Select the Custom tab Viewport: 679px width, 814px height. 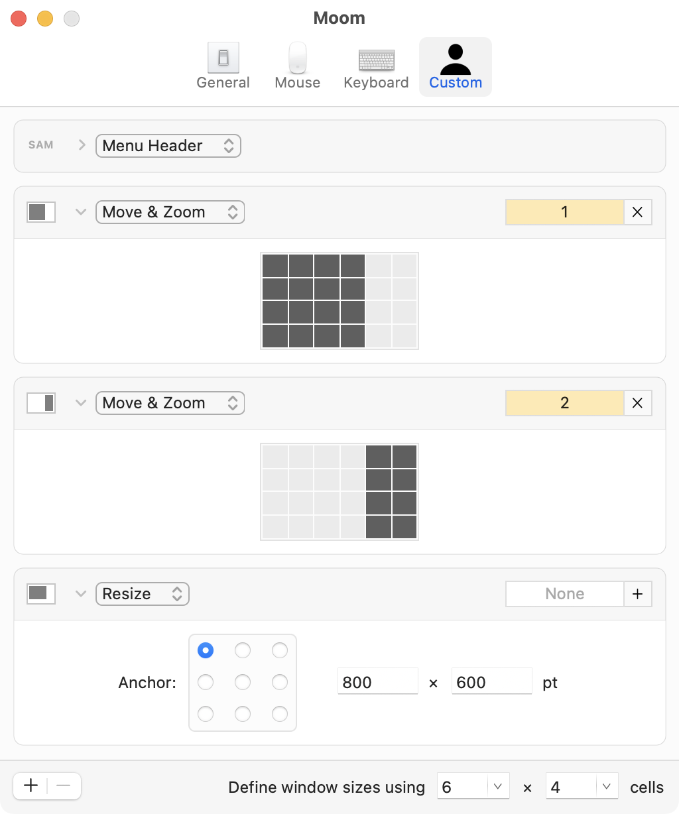pyautogui.click(x=456, y=67)
